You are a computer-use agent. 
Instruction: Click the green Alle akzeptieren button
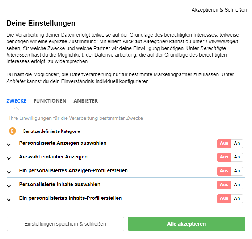tap(186, 224)
